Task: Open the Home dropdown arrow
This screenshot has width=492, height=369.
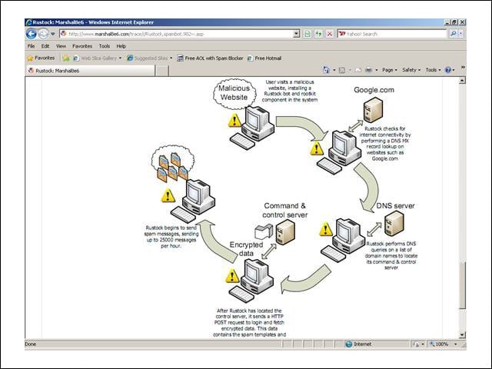Action: (334, 70)
